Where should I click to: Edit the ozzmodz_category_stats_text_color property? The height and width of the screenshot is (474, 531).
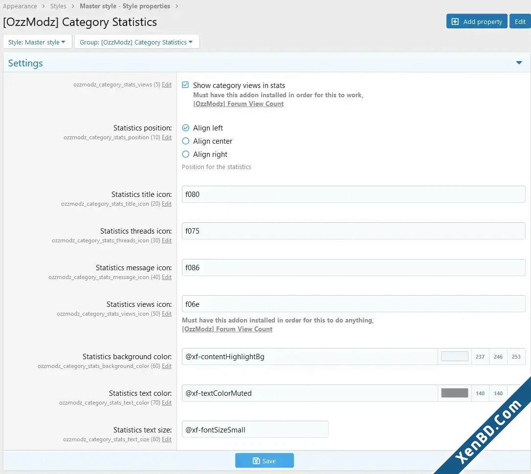tap(167, 403)
